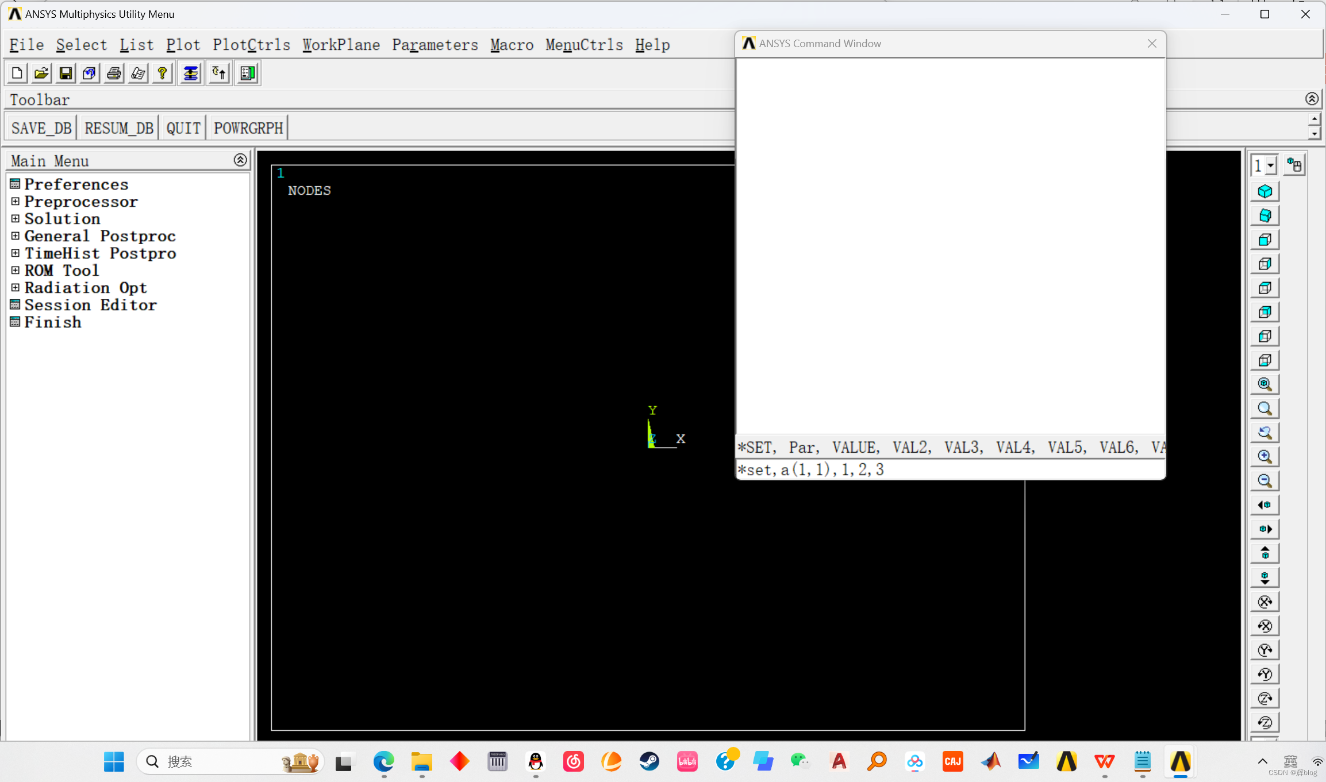Collapse the Toolbar panel
The image size is (1326, 782).
[1312, 99]
